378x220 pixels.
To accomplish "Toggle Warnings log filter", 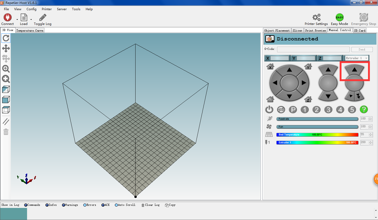I will click(64, 205).
